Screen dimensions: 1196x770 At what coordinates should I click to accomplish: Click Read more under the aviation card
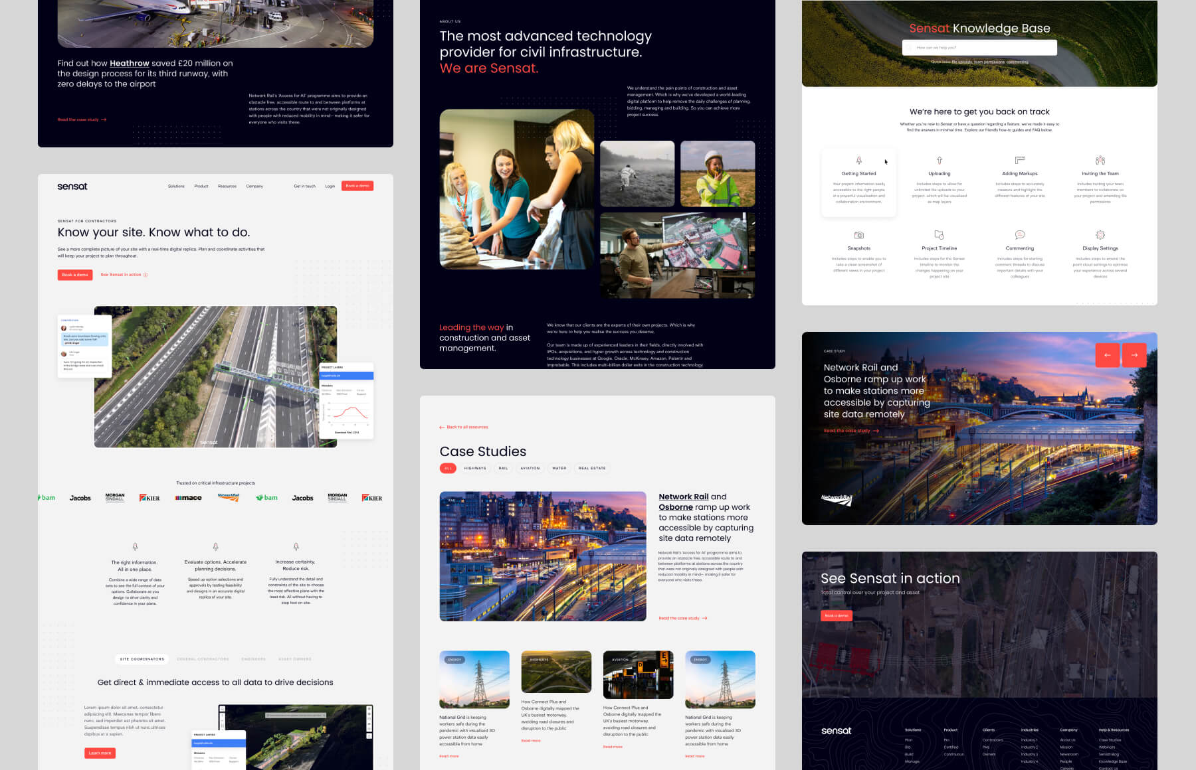coord(613,747)
